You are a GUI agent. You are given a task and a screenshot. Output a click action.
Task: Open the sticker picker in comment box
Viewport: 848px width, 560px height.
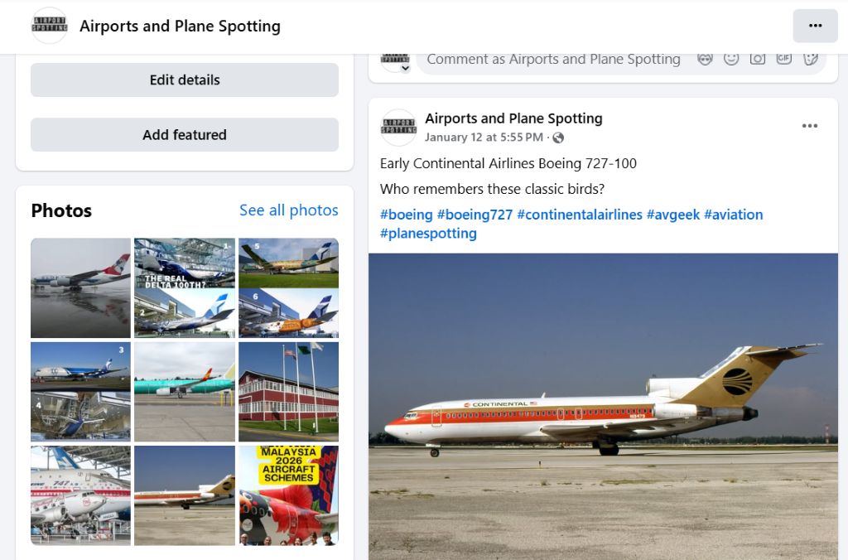point(810,59)
